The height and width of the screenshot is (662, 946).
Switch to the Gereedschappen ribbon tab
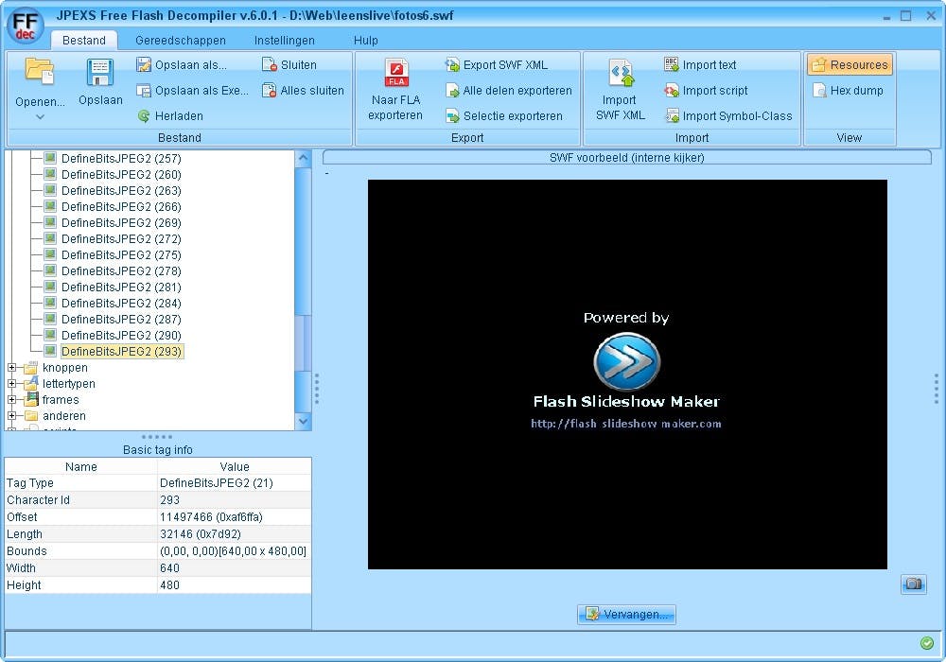click(x=181, y=40)
